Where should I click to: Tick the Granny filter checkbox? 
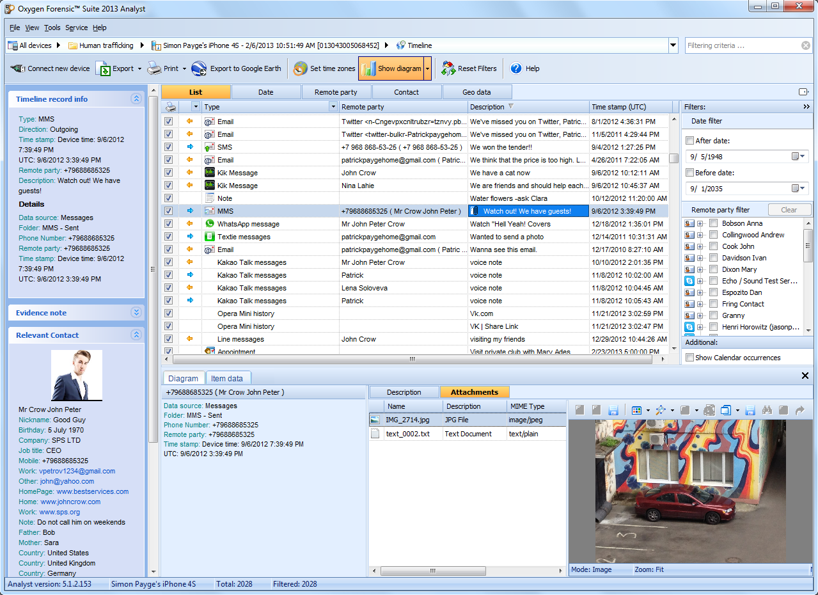(x=713, y=315)
